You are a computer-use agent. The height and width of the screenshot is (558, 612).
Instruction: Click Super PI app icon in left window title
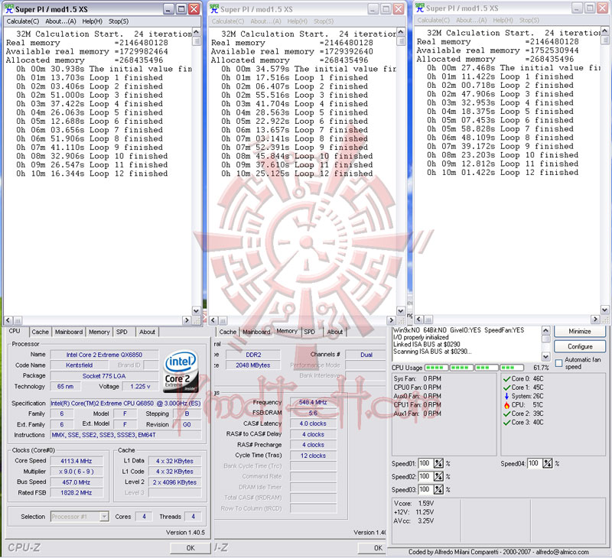point(9,8)
